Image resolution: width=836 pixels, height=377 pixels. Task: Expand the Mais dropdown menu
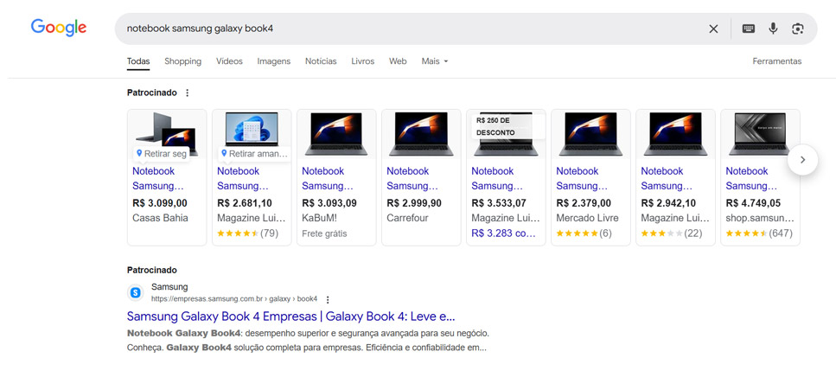pos(435,61)
